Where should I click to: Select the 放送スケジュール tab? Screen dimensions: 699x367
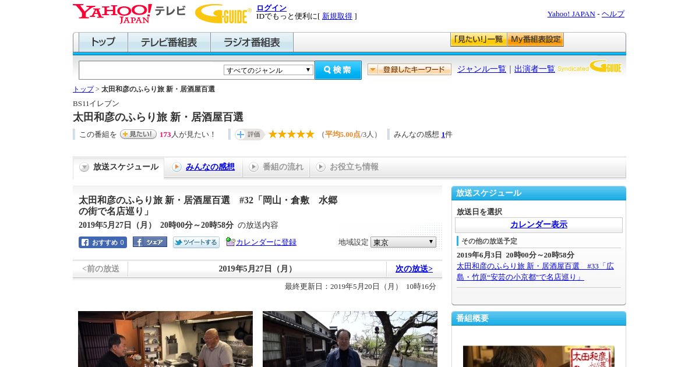[118, 167]
